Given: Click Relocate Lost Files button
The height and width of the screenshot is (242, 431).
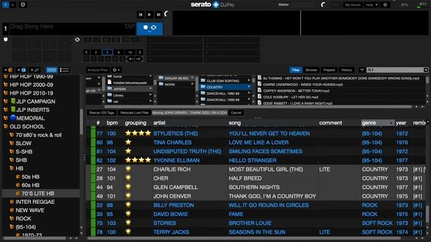Looking at the screenshot, I should point(134,113).
